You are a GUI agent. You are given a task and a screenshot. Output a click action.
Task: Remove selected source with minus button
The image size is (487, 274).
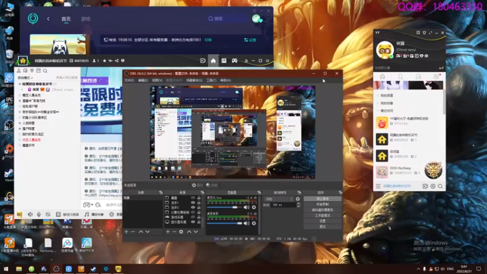174,232
